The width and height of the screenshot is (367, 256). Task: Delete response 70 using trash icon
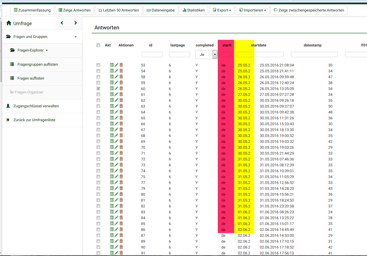point(121,147)
